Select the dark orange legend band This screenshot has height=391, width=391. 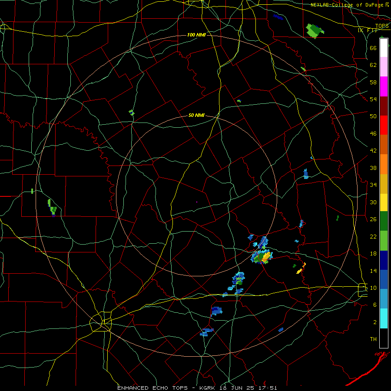coord(384,144)
